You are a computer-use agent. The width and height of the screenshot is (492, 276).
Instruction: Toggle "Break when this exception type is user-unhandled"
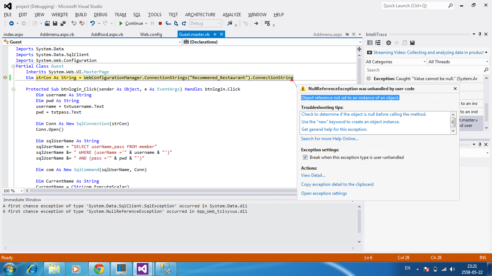(305, 157)
